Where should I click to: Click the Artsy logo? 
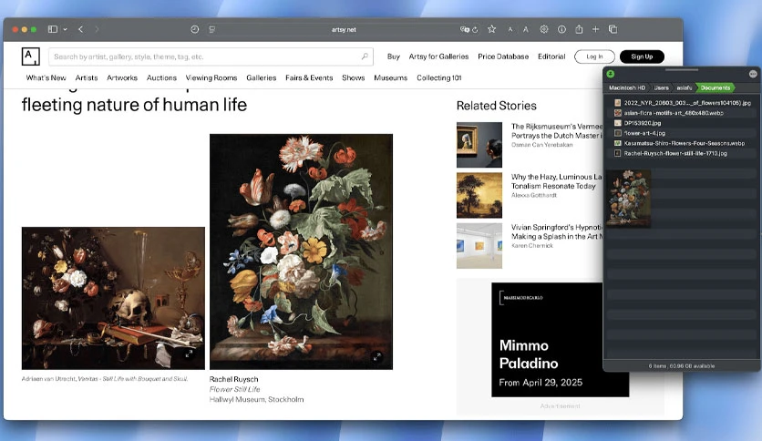(31, 56)
